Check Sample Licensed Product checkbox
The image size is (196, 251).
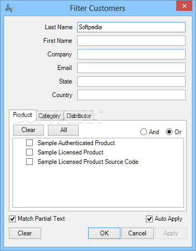29,152
